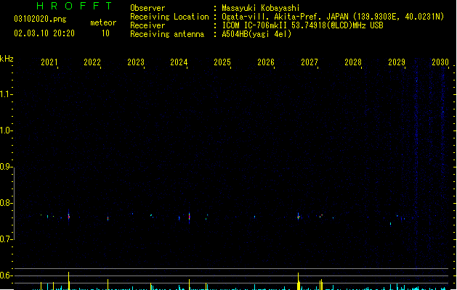Click the 2030 time axis marker
Screen dimensions: 457x290
(x=440, y=62)
